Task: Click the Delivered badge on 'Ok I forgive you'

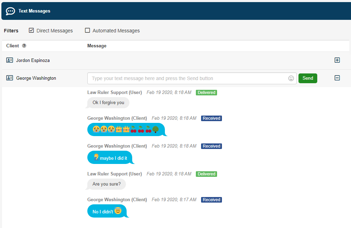Action: click(206, 92)
